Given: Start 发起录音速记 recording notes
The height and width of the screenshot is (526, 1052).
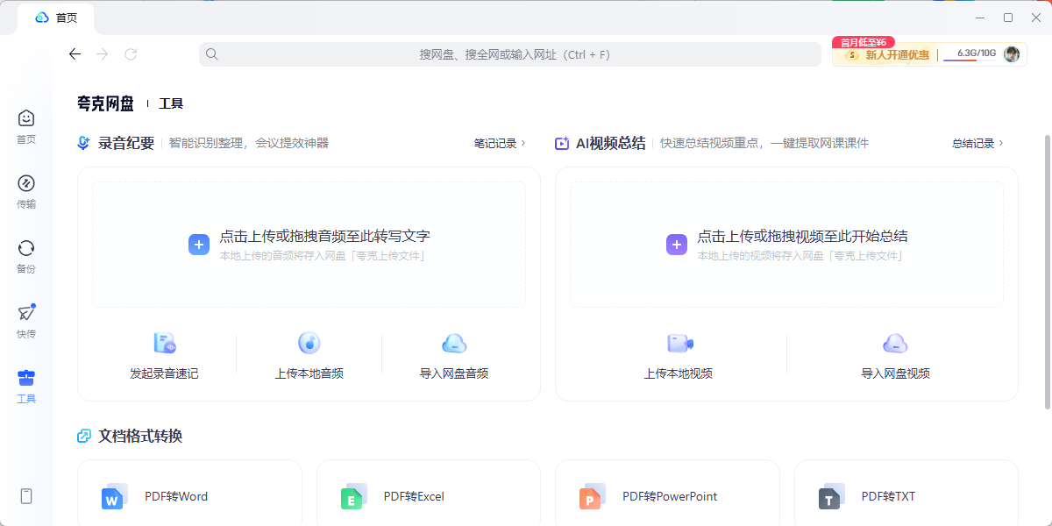Looking at the screenshot, I should pos(164,355).
